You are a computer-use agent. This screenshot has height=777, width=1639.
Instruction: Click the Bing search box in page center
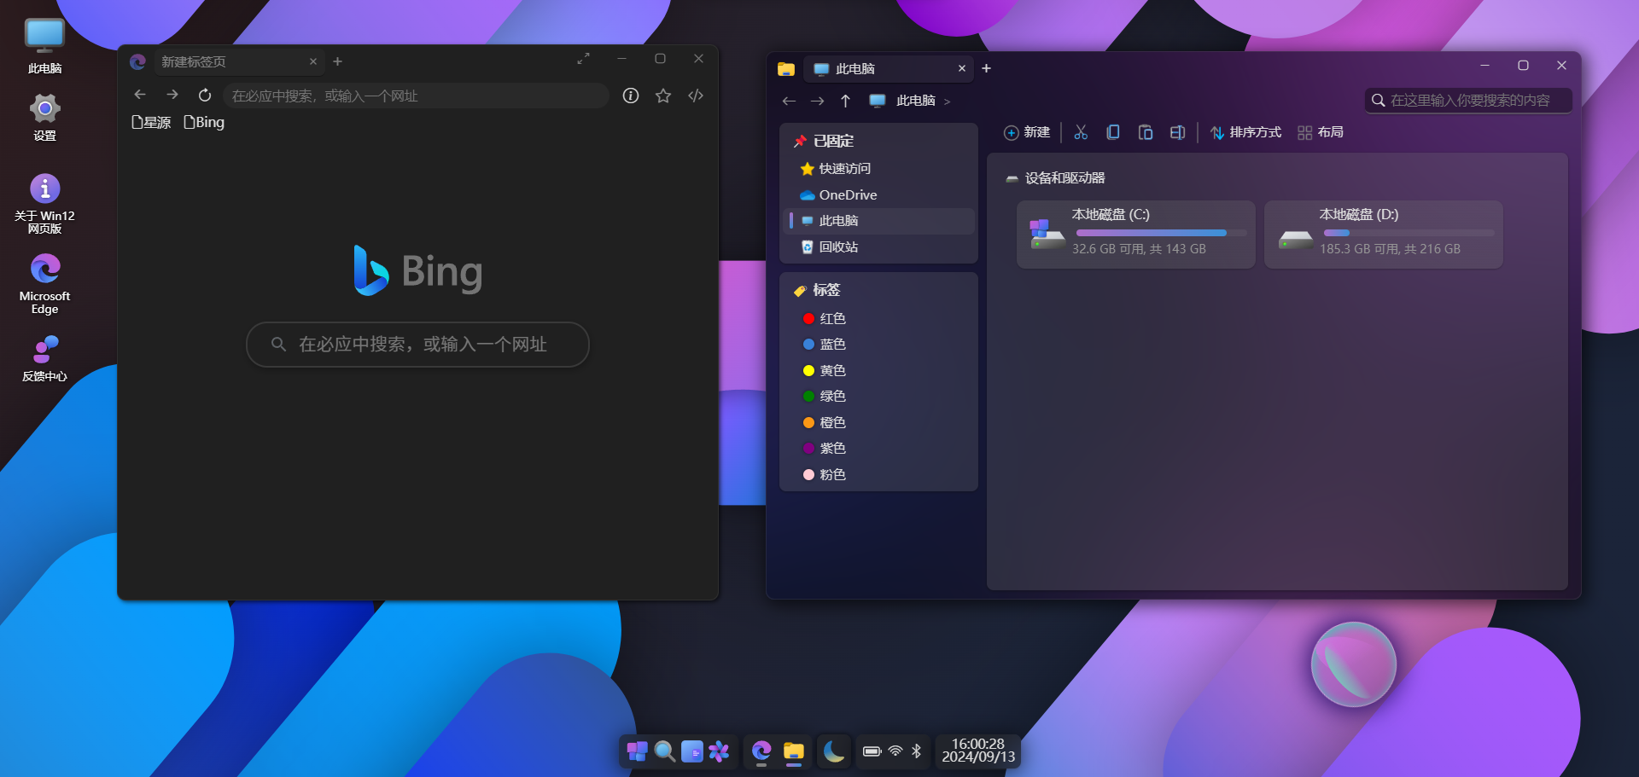click(418, 345)
